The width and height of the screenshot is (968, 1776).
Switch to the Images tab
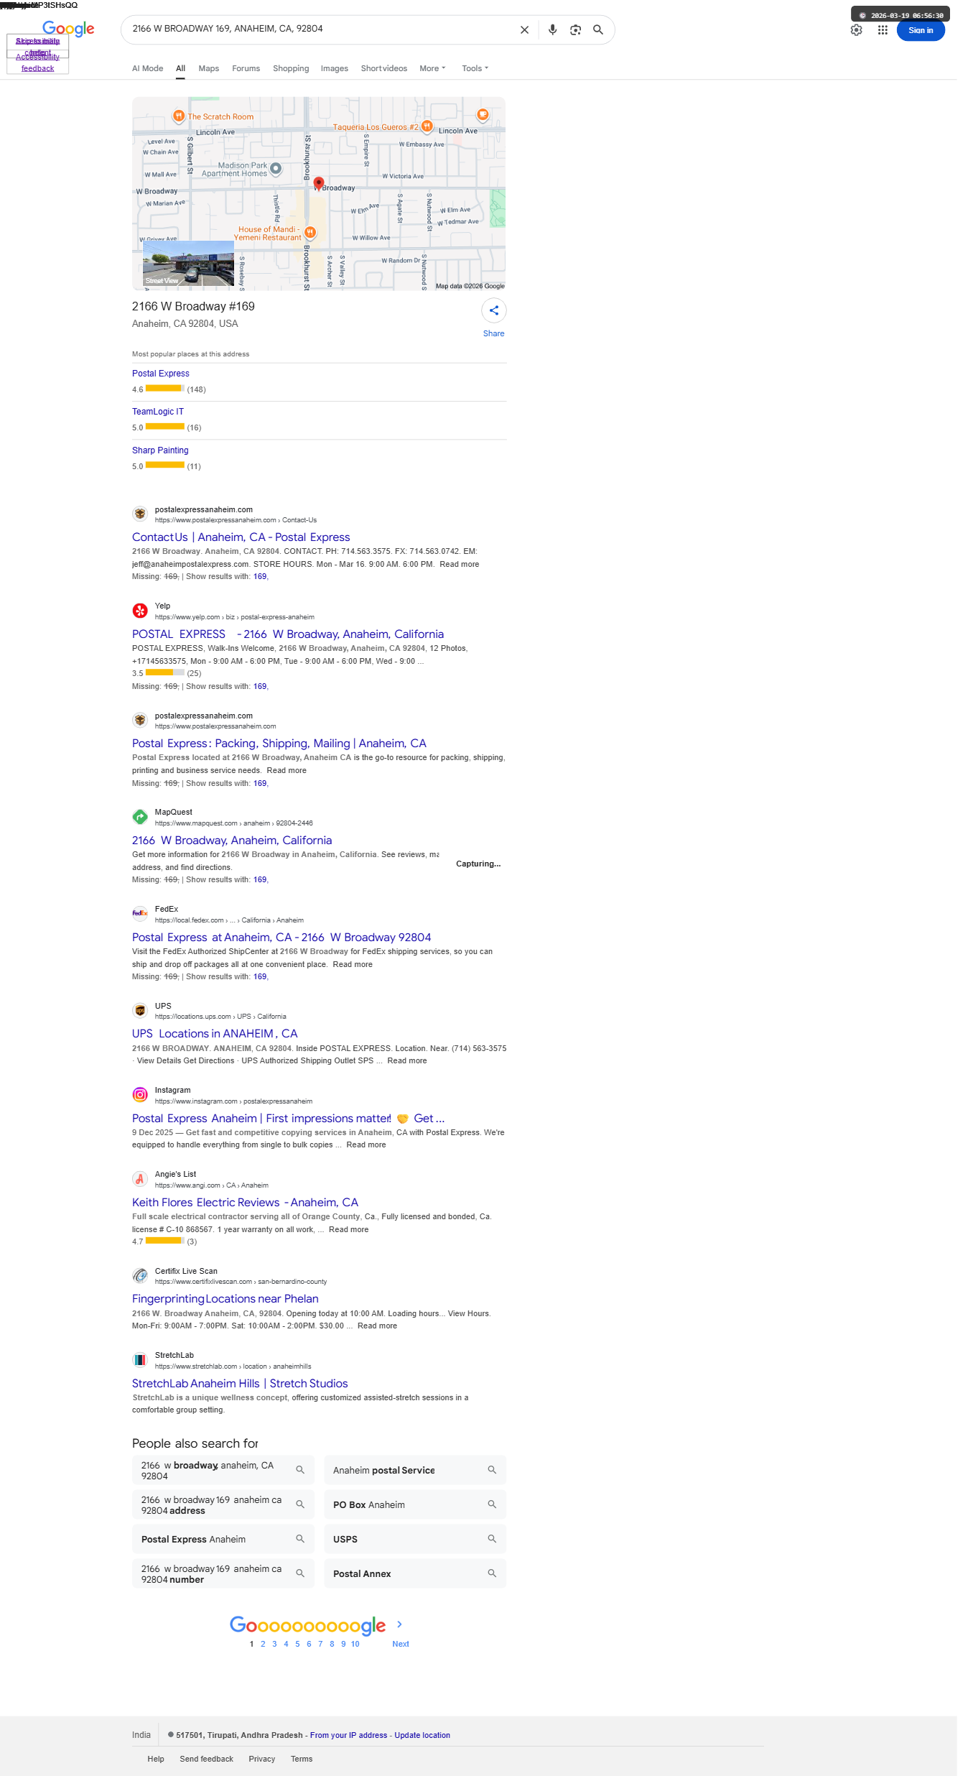[x=335, y=68]
